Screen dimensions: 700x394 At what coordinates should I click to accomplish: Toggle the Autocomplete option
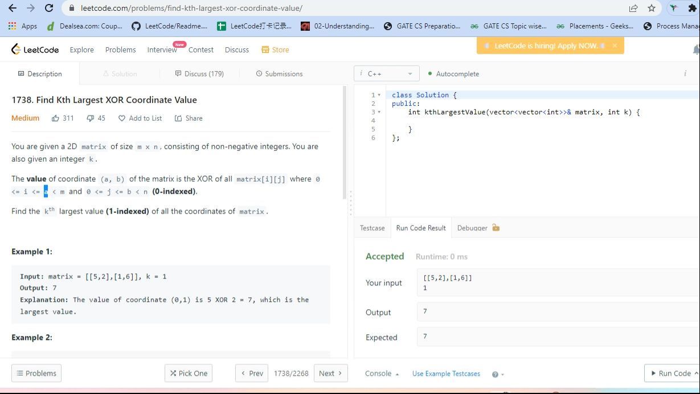click(x=453, y=74)
